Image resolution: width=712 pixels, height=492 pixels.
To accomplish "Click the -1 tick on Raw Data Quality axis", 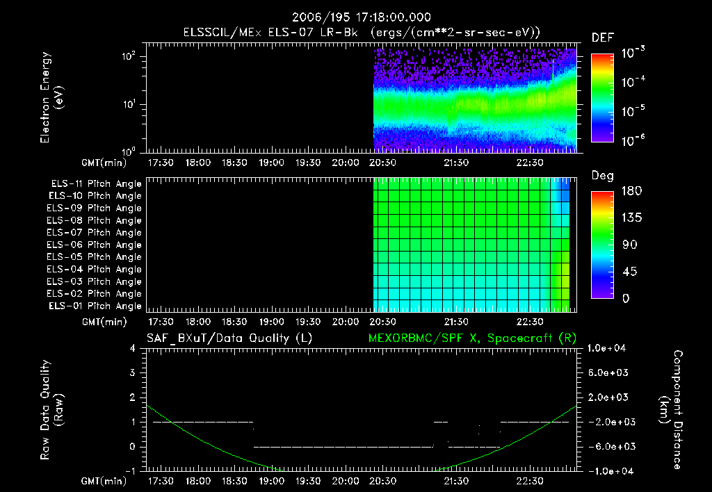I will pos(130,471).
